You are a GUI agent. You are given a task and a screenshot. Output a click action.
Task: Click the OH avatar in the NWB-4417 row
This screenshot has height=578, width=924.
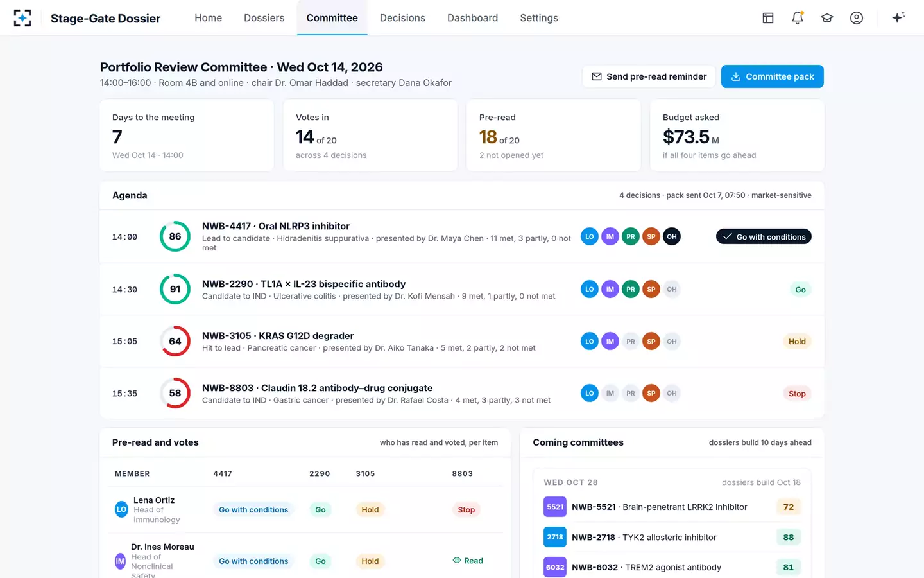pyautogui.click(x=672, y=236)
